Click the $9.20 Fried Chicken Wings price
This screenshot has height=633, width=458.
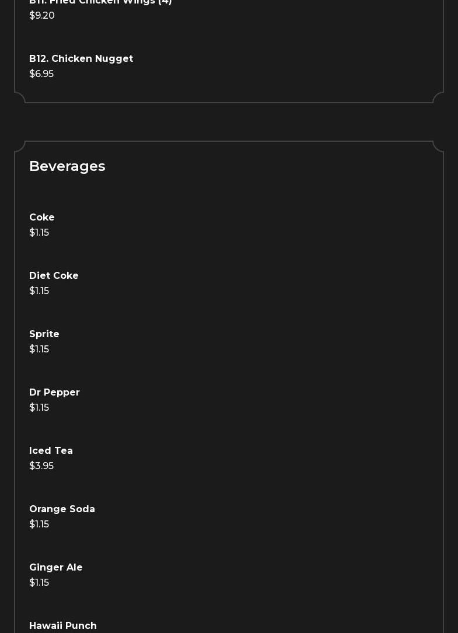tap(42, 16)
